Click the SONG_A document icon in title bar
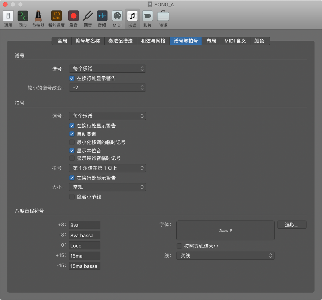 [x=150, y=4]
